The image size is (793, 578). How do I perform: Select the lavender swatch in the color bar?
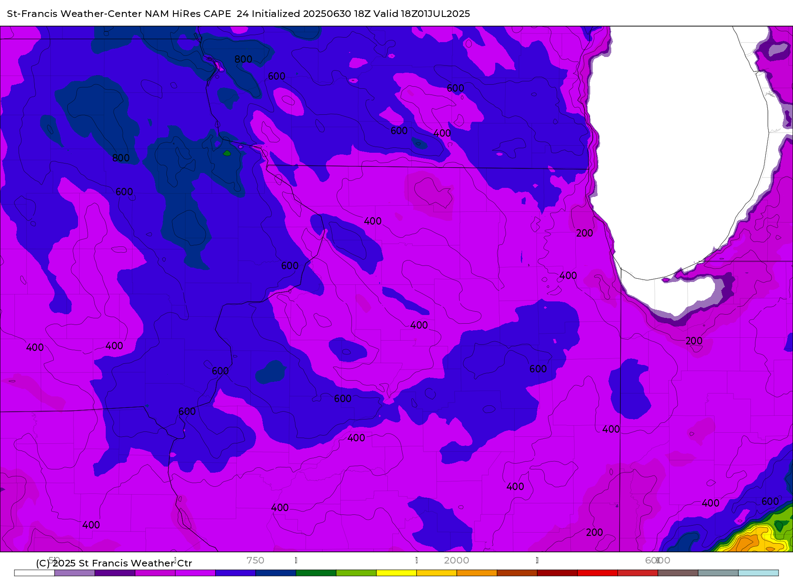click(x=75, y=573)
